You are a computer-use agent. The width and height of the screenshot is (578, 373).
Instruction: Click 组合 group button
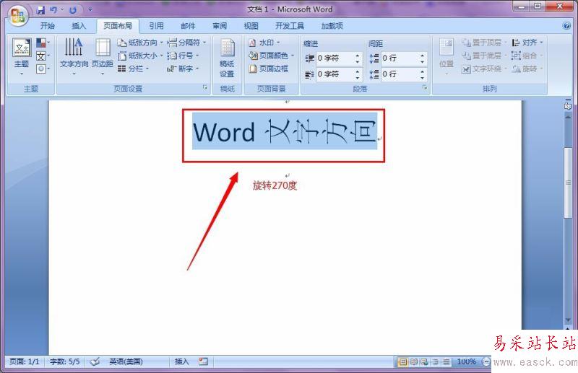(x=527, y=56)
